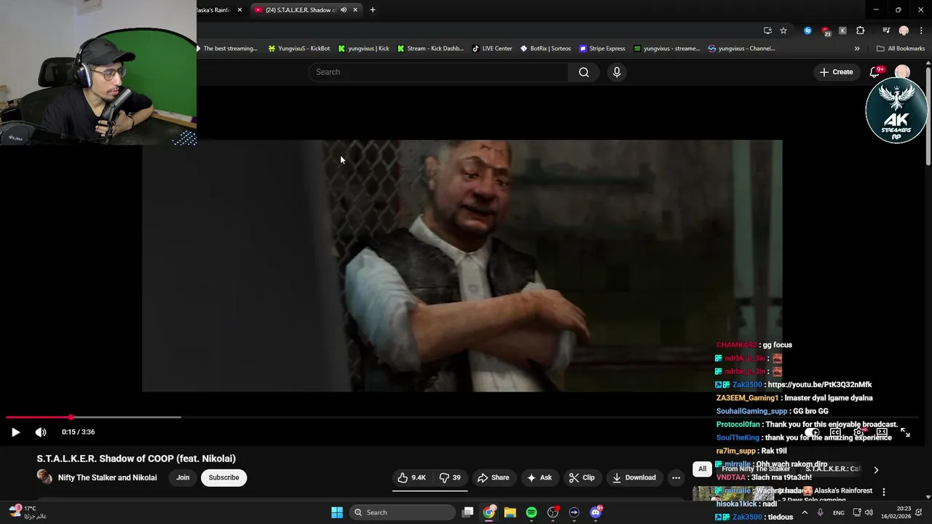Open the media control (music note) button
The height and width of the screenshot is (524, 932).
click(886, 31)
